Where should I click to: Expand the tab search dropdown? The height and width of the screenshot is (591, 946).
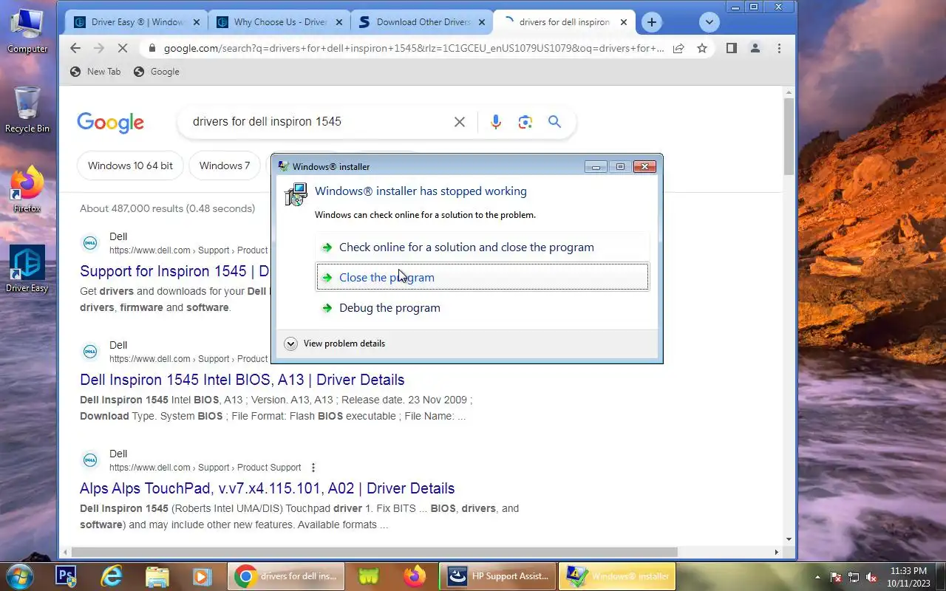pos(709,22)
